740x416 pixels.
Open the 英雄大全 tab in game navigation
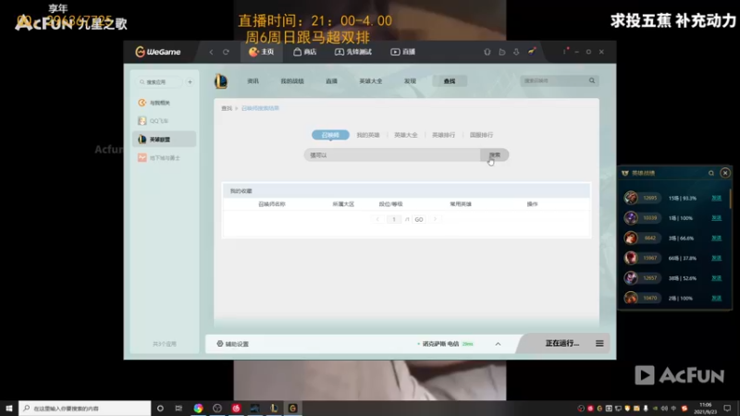(371, 81)
